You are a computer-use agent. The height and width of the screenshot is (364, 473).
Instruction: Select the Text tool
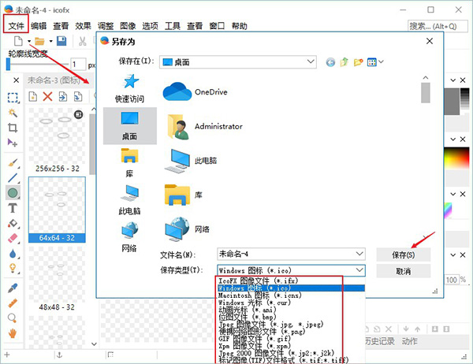point(13,208)
